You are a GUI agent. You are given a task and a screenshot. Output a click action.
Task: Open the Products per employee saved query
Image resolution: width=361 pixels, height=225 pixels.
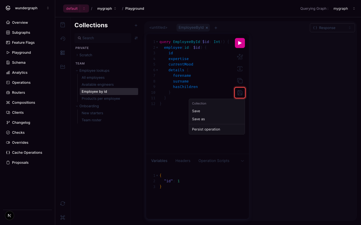tap(109, 98)
